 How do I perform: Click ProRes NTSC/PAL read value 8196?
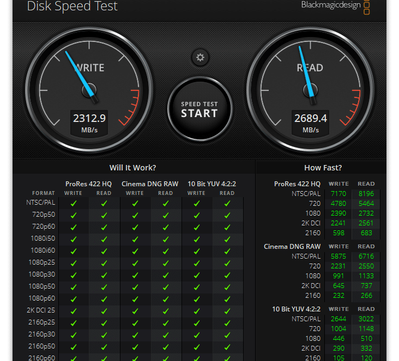[366, 194]
